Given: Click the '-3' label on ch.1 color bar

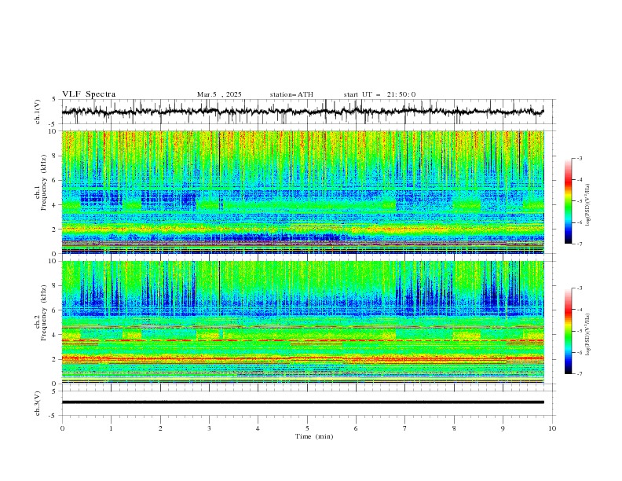Looking at the screenshot, I should coord(579,158).
